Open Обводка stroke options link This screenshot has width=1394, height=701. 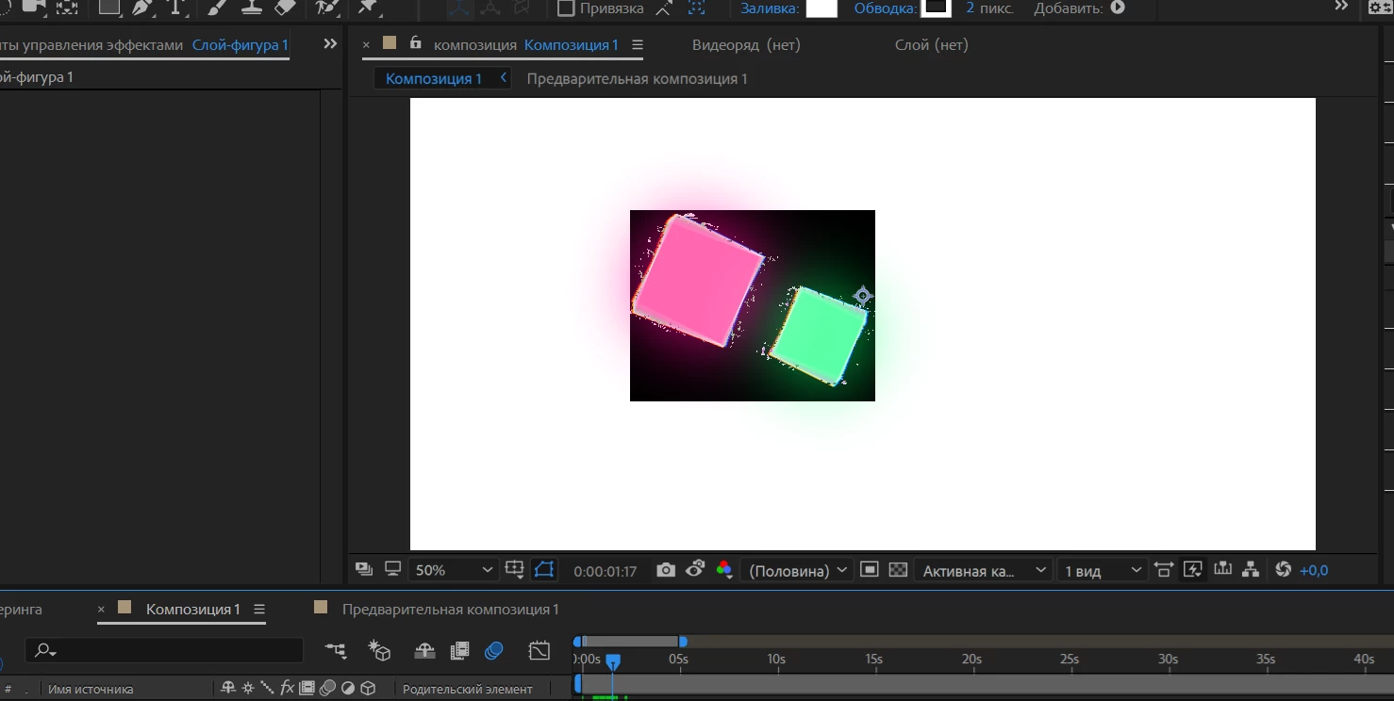[x=885, y=8]
